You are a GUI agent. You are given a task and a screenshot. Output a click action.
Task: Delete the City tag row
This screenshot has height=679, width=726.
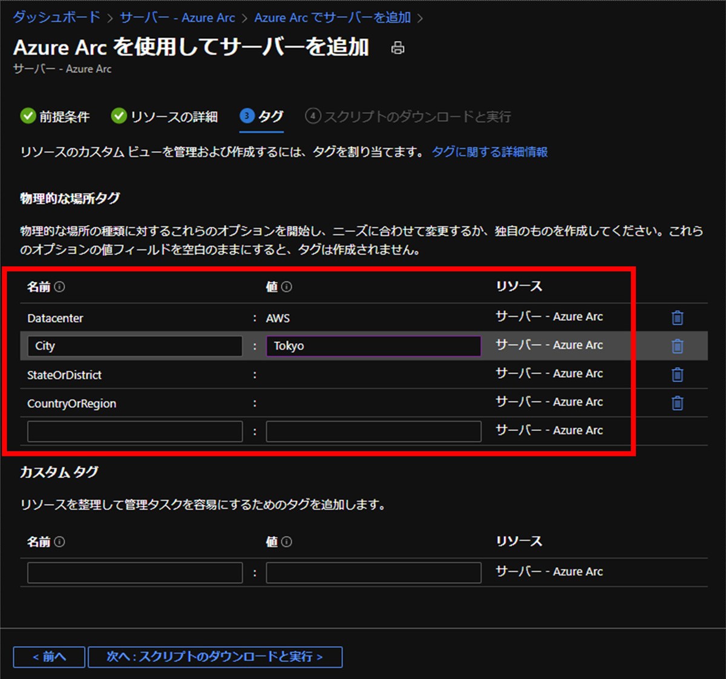[x=678, y=346]
